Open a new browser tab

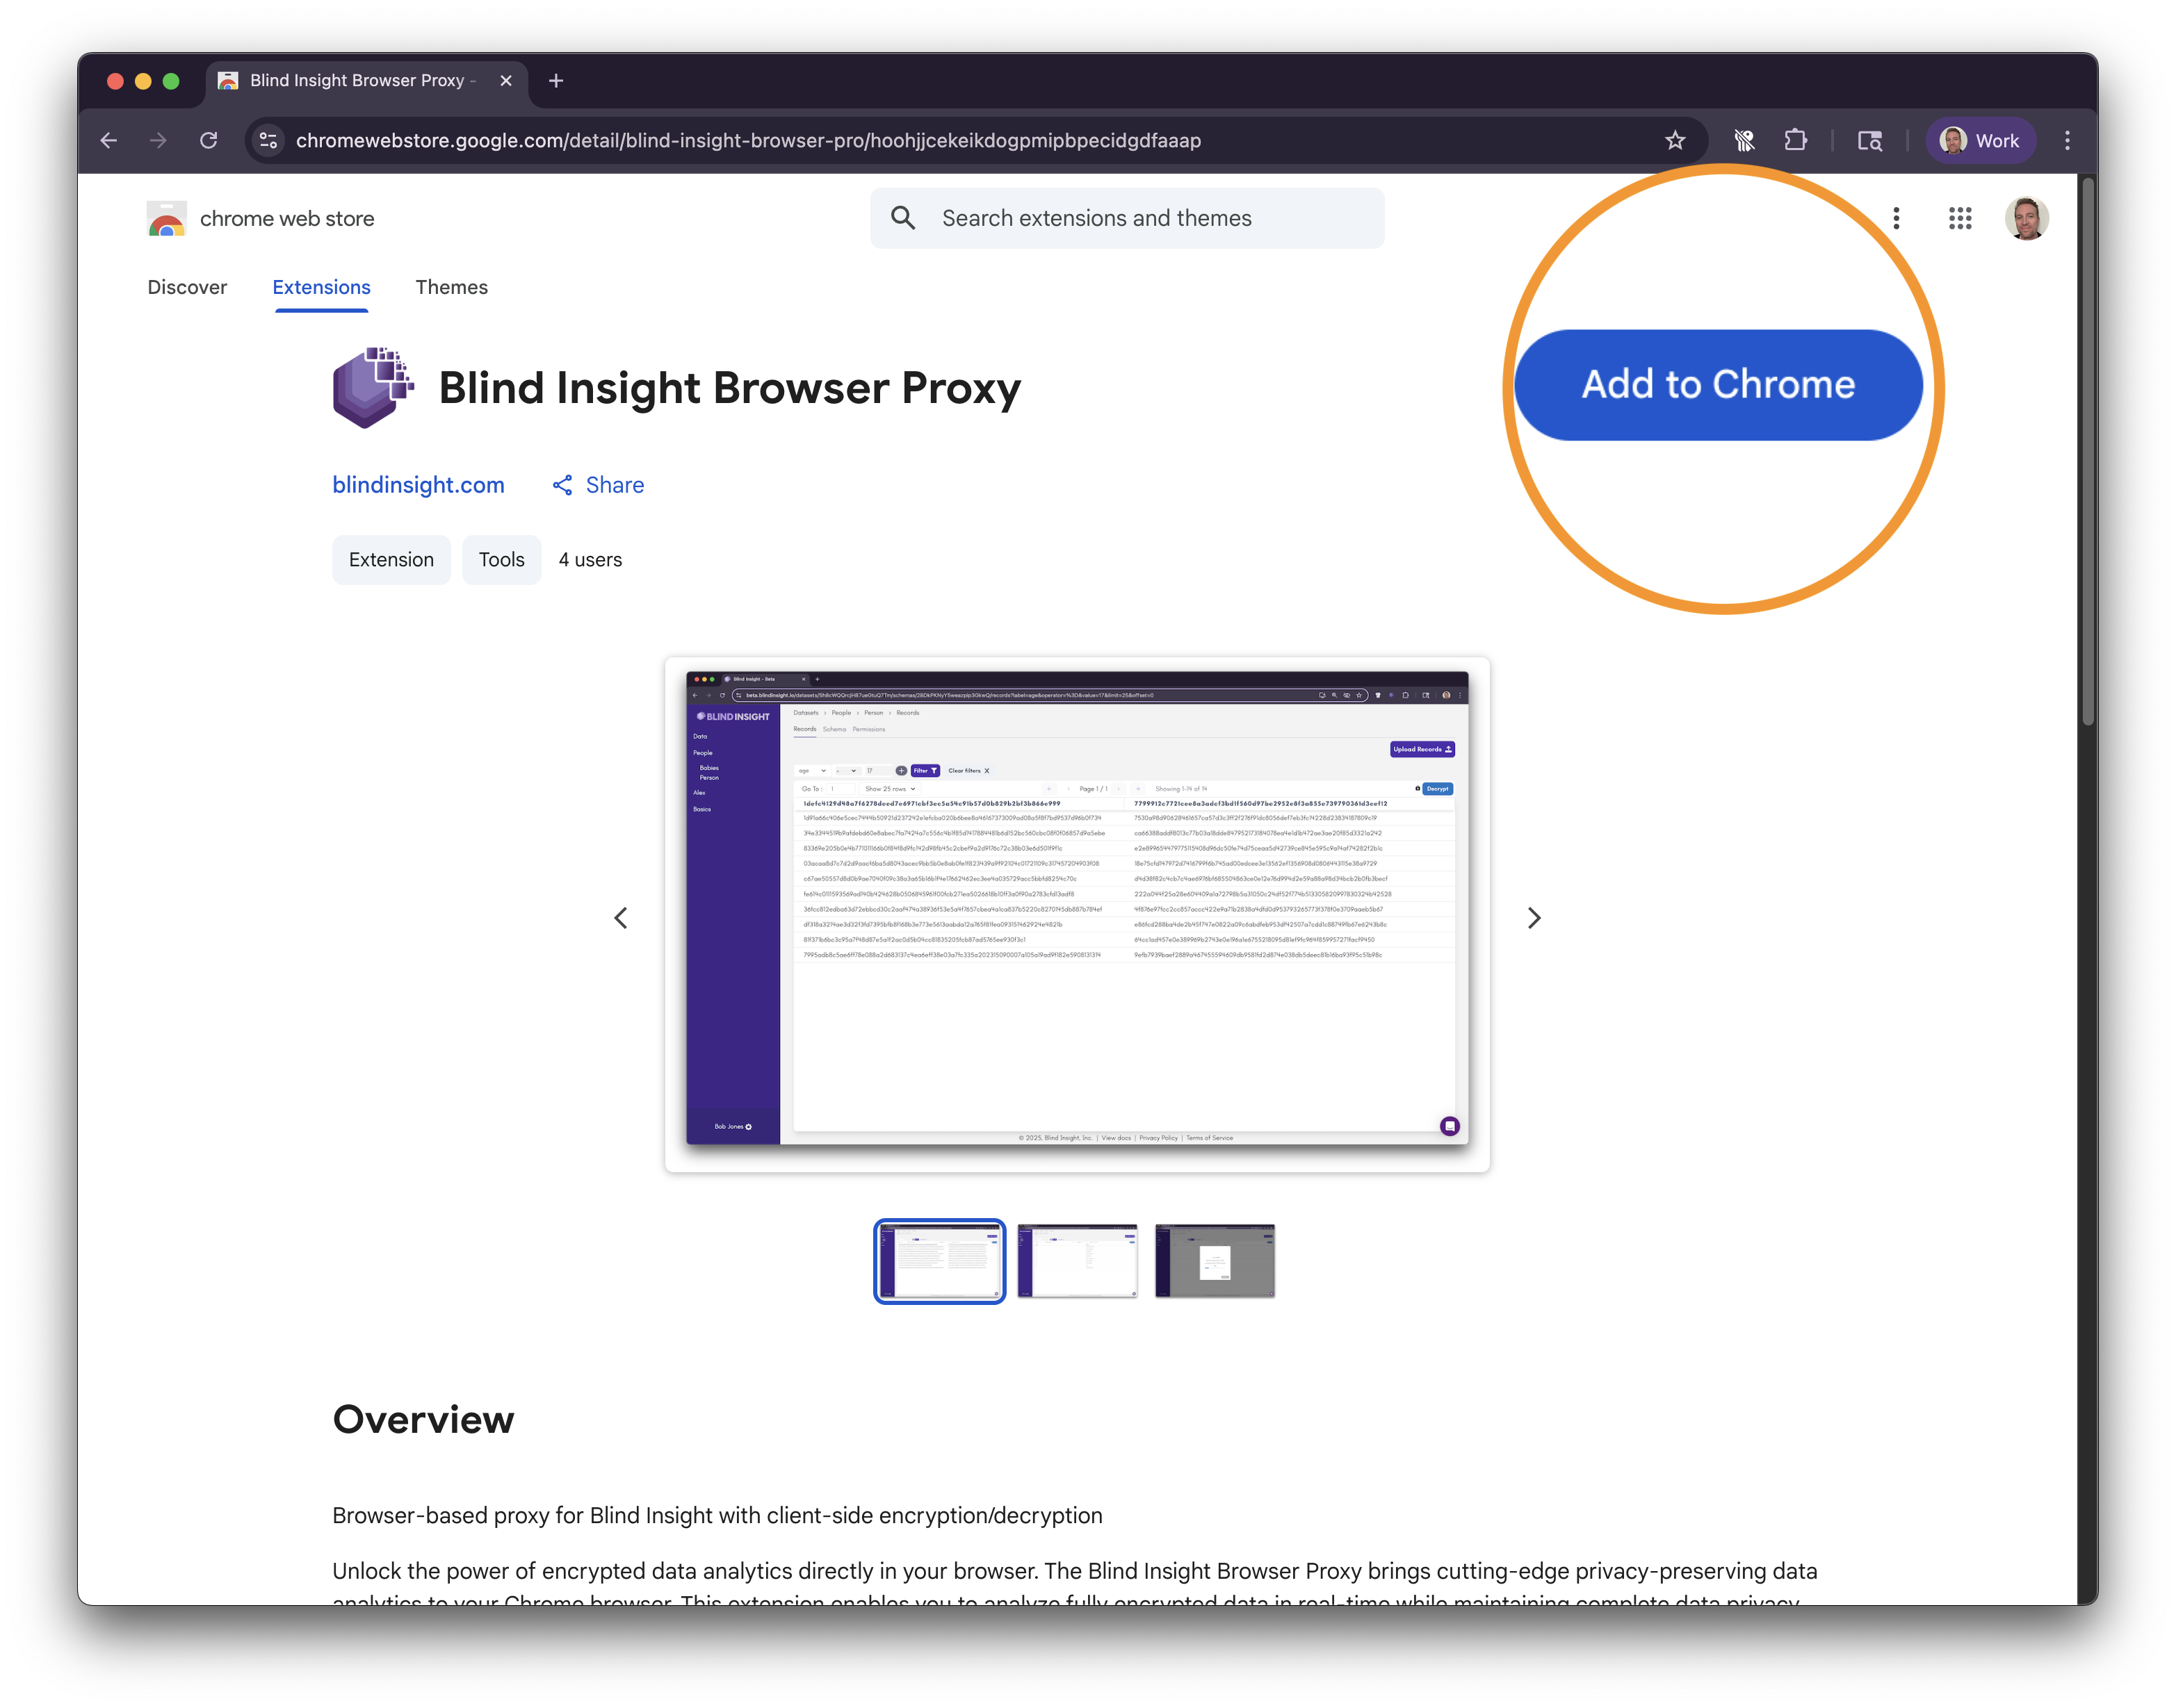(x=556, y=81)
